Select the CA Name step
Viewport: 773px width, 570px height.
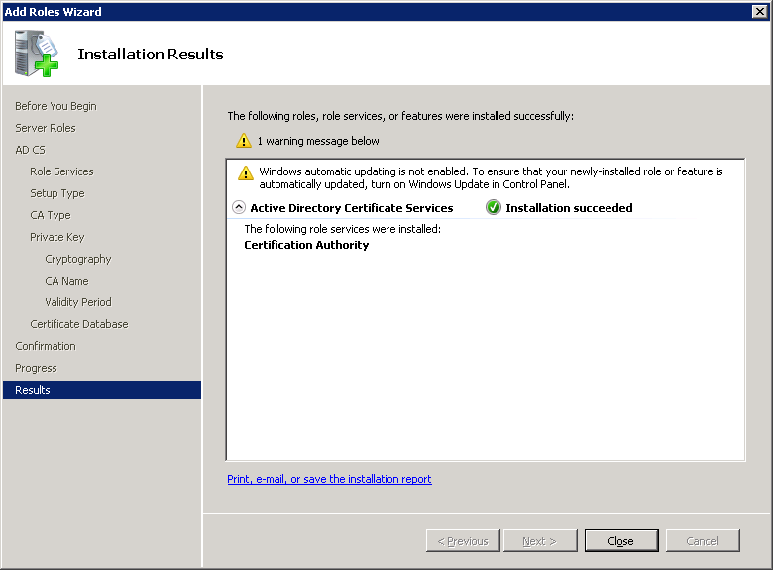pos(66,281)
